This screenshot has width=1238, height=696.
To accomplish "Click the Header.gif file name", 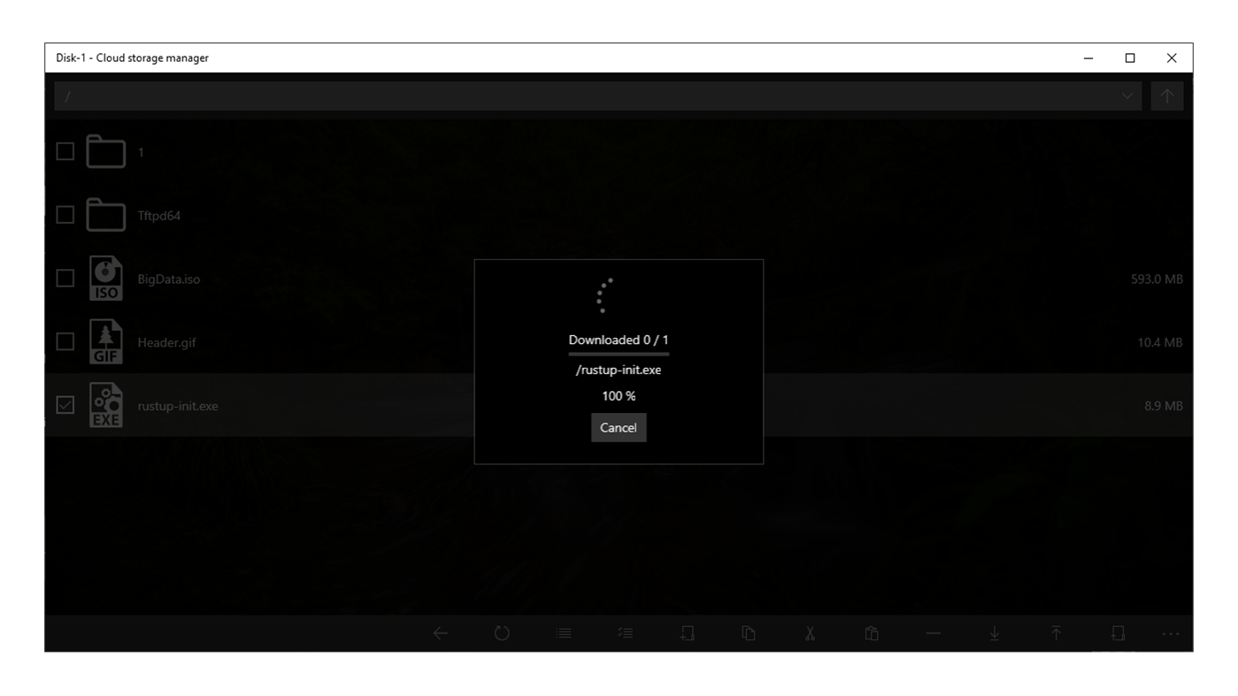I will [166, 342].
